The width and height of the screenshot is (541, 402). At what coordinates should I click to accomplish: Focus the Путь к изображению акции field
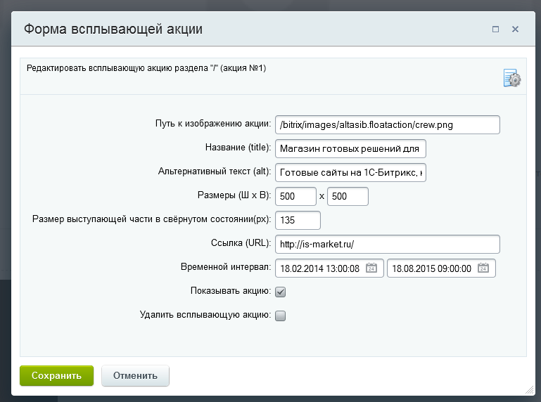tap(388, 125)
